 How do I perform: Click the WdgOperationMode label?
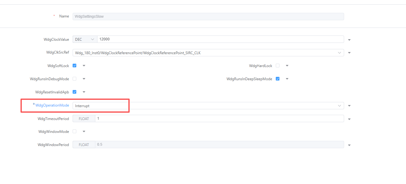click(52, 105)
